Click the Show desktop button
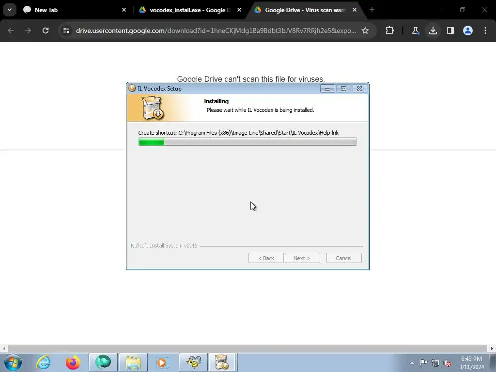Viewport: 496px width, 372px height. pyautogui.click(x=493, y=362)
